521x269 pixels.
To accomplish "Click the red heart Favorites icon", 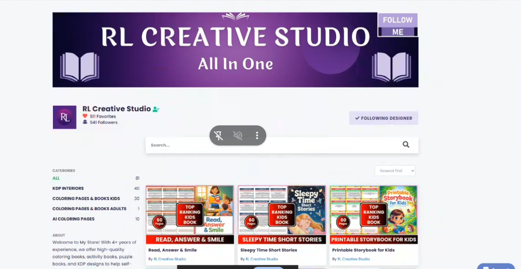I will (x=85, y=116).
